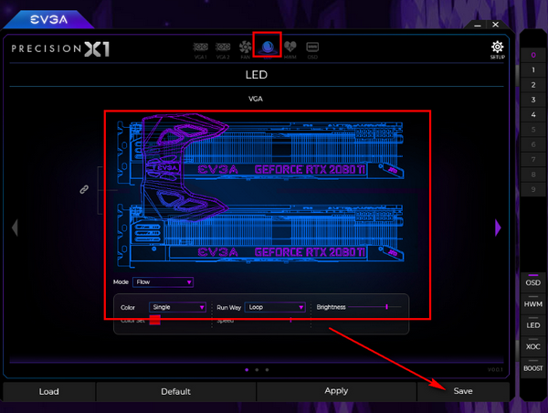Click the Apply button
This screenshot has height=413, width=548.
(x=336, y=391)
